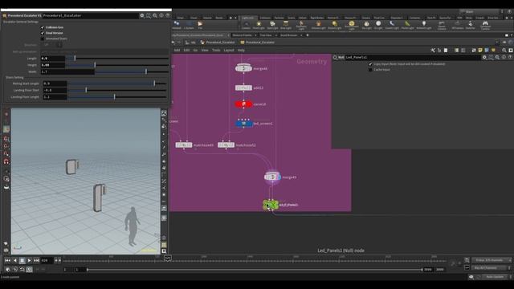Click the Stop playback button
Viewport: 514px width, 289px height.
click(22, 260)
